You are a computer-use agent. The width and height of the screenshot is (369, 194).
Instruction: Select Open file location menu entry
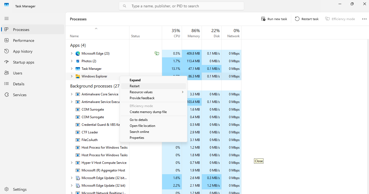point(142,126)
